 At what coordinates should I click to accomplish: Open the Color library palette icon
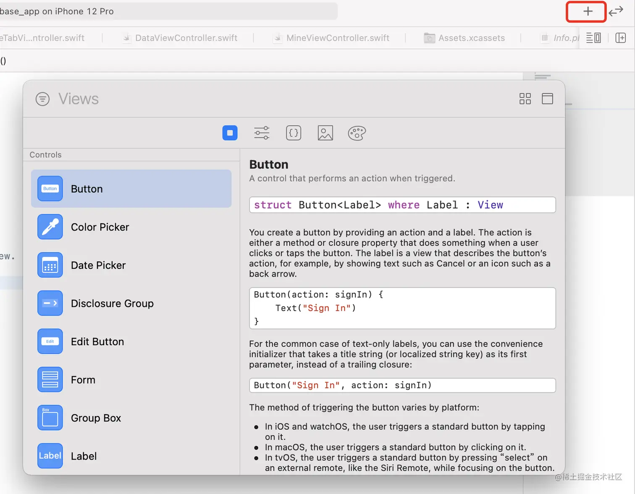(x=357, y=133)
